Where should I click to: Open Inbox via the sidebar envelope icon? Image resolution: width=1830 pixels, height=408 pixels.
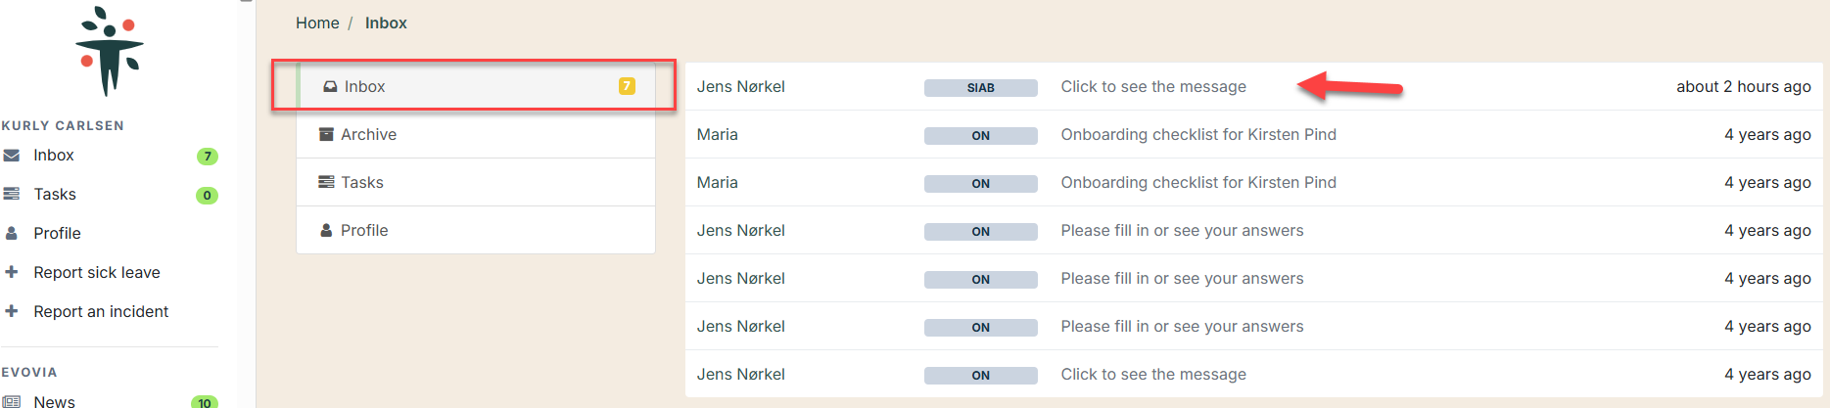(12, 156)
